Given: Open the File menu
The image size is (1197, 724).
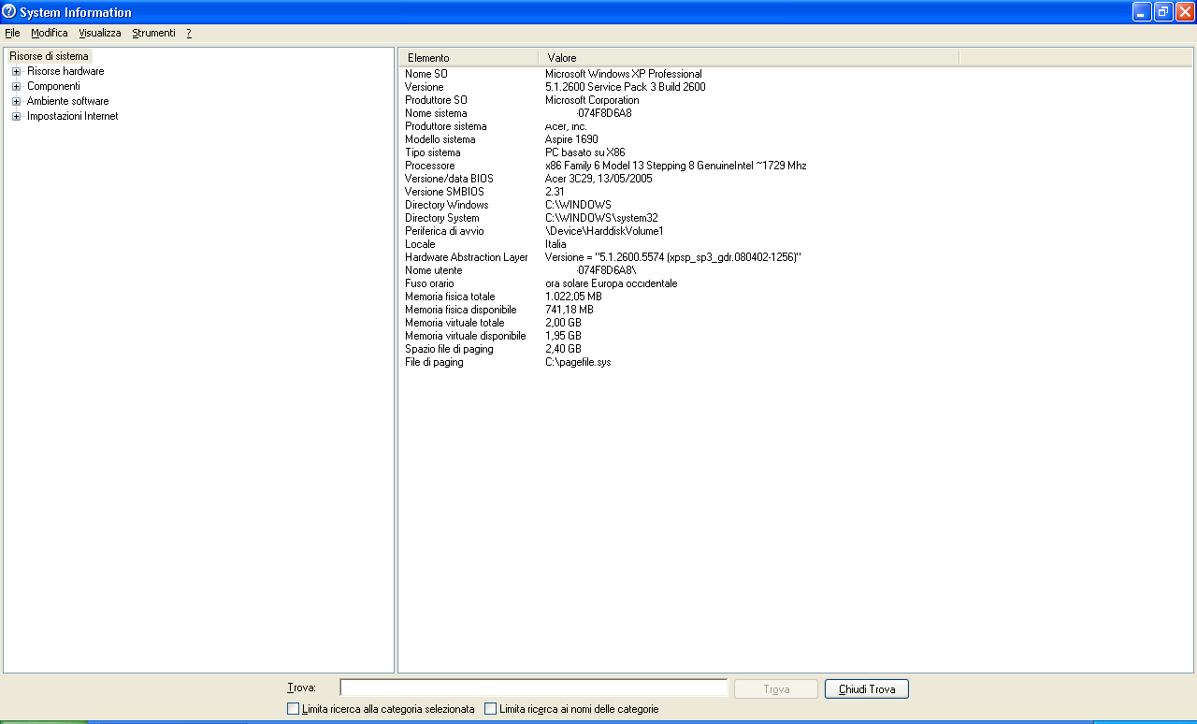Looking at the screenshot, I should click(x=12, y=33).
